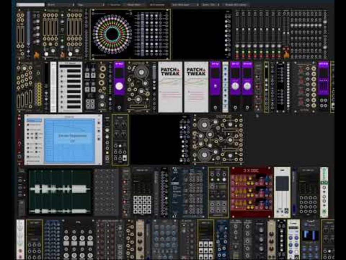Select the module with blue bar display
The image size is (346, 260).
tap(310, 240)
